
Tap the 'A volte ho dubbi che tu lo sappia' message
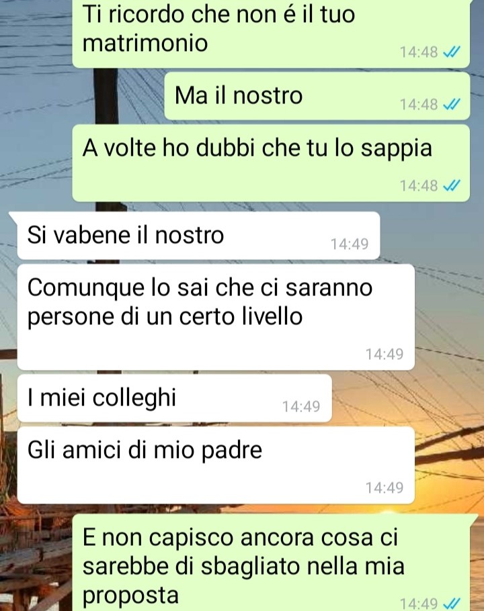click(271, 163)
